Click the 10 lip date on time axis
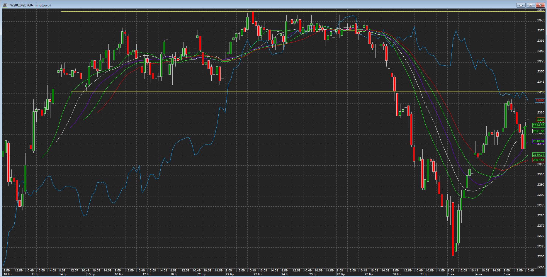The image size is (547, 277). coord(7,274)
